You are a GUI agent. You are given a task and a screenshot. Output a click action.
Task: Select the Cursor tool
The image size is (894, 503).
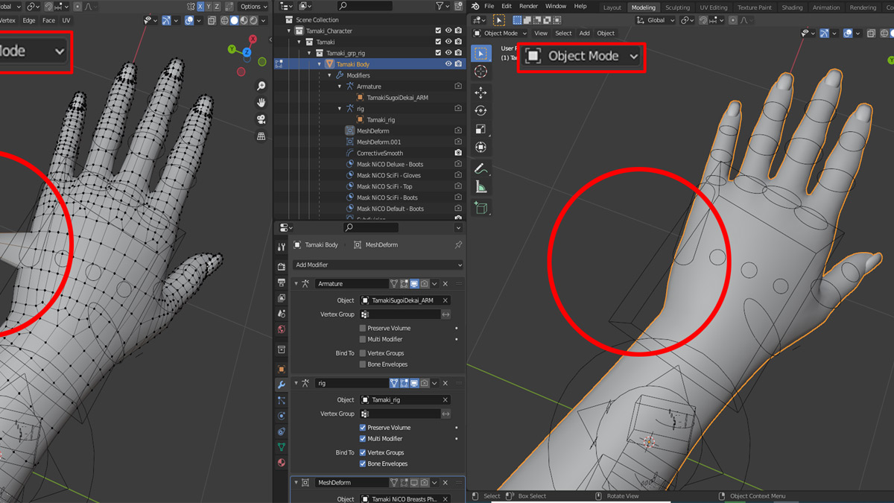[x=481, y=72]
